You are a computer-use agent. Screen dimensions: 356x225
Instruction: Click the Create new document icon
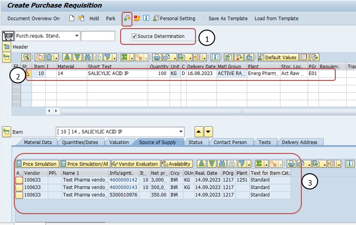[72, 18]
